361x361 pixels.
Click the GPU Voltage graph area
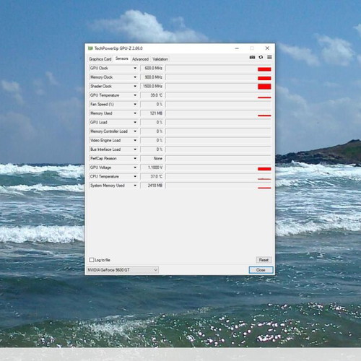coord(219,168)
